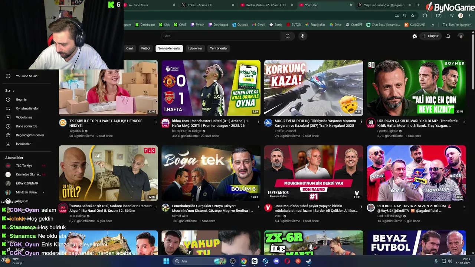This screenshot has height=267, width=475.
Task: Open options for Jose Mourinho tuhaf video
Action: [x=361, y=206]
